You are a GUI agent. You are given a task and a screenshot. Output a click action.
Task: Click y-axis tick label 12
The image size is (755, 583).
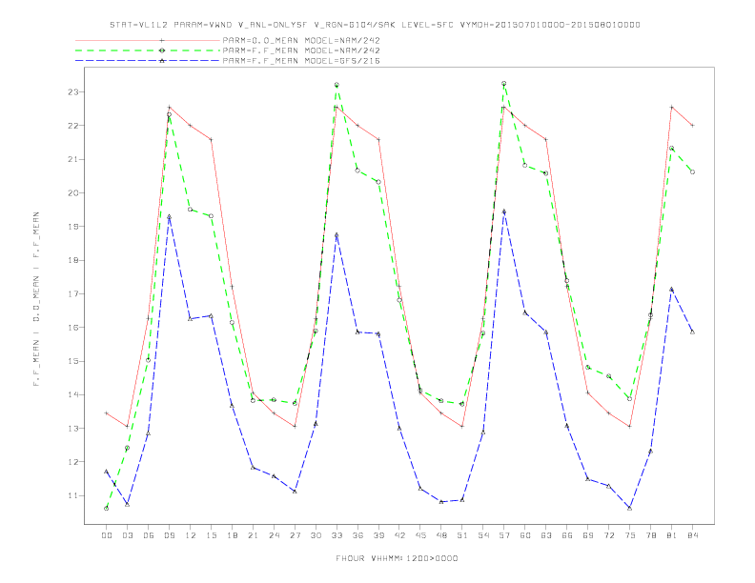pos(72,462)
